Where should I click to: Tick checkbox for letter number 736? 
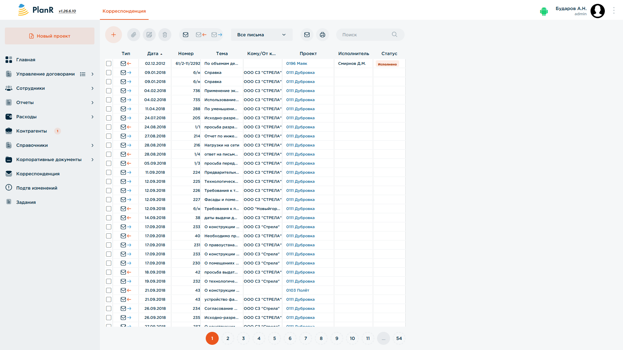click(109, 91)
